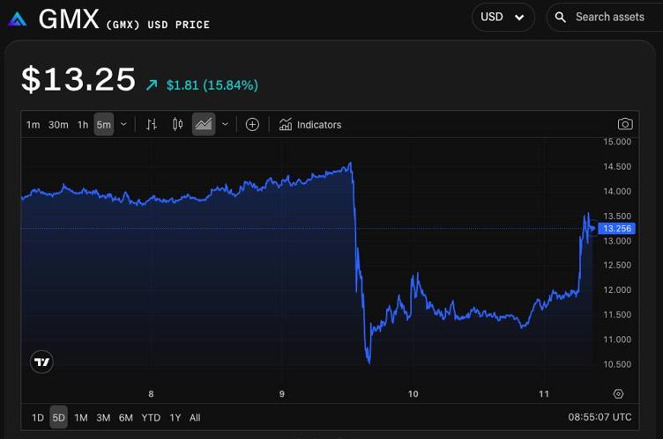Screen dimensions: 663x439
Task: Expand the time interval dropdown arrow
Action: [123, 125]
